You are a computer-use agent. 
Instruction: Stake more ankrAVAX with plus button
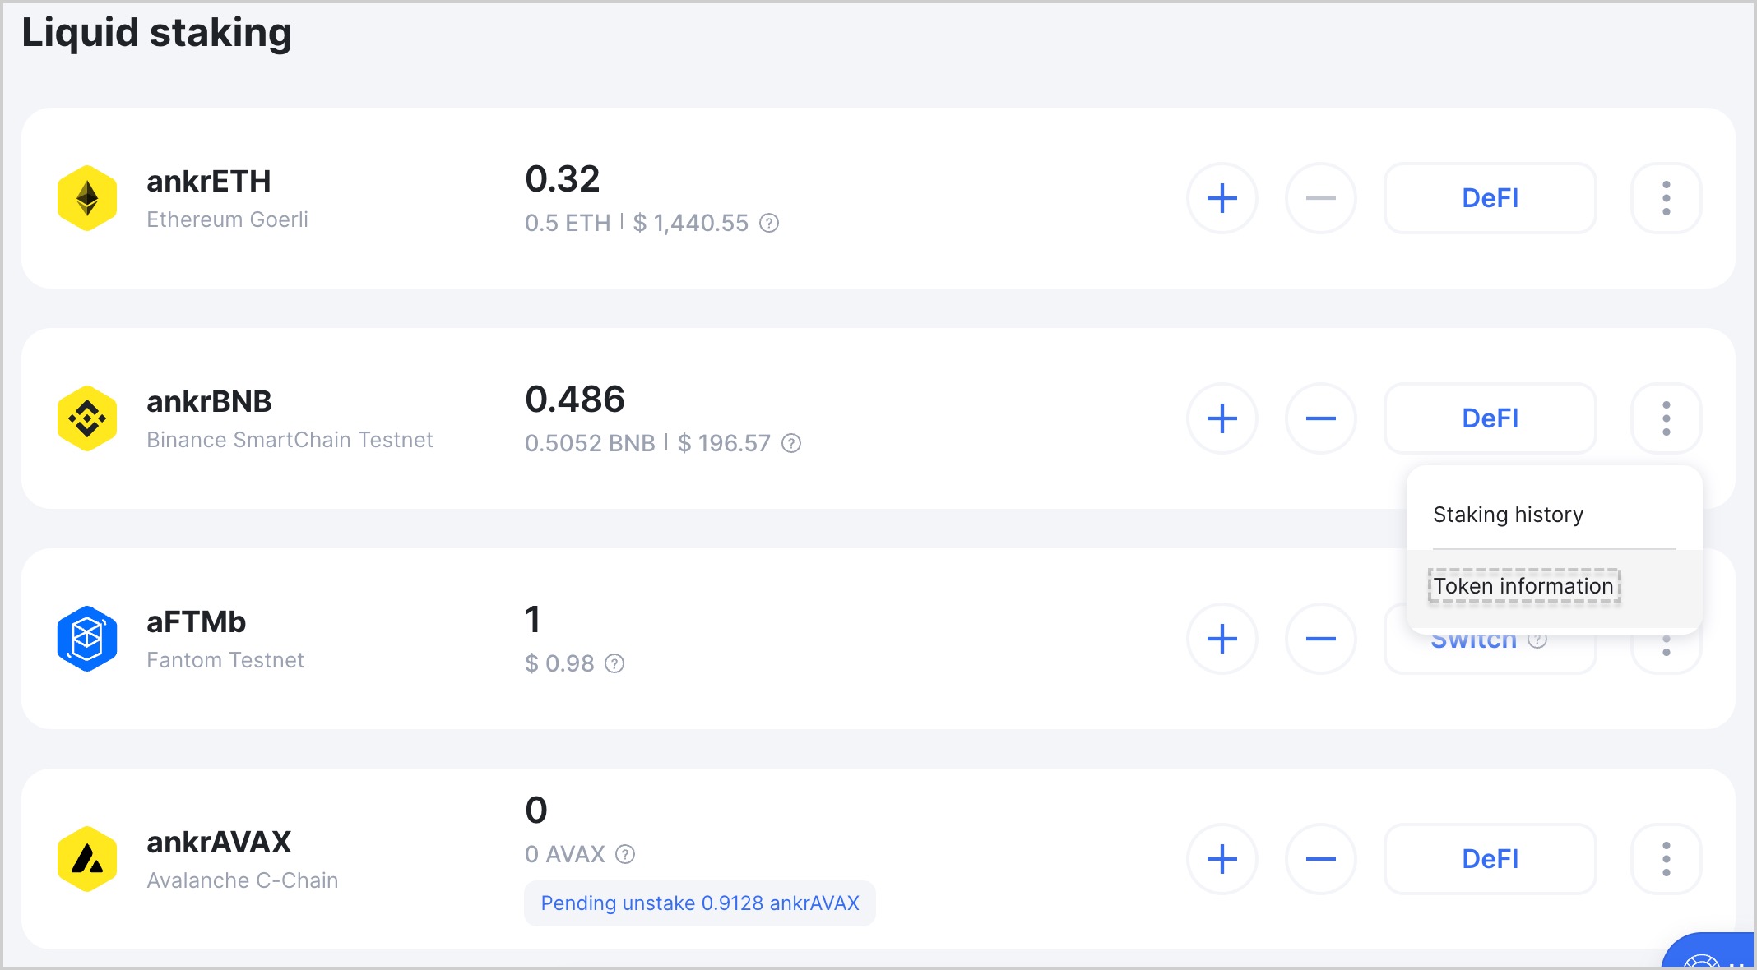coord(1222,859)
